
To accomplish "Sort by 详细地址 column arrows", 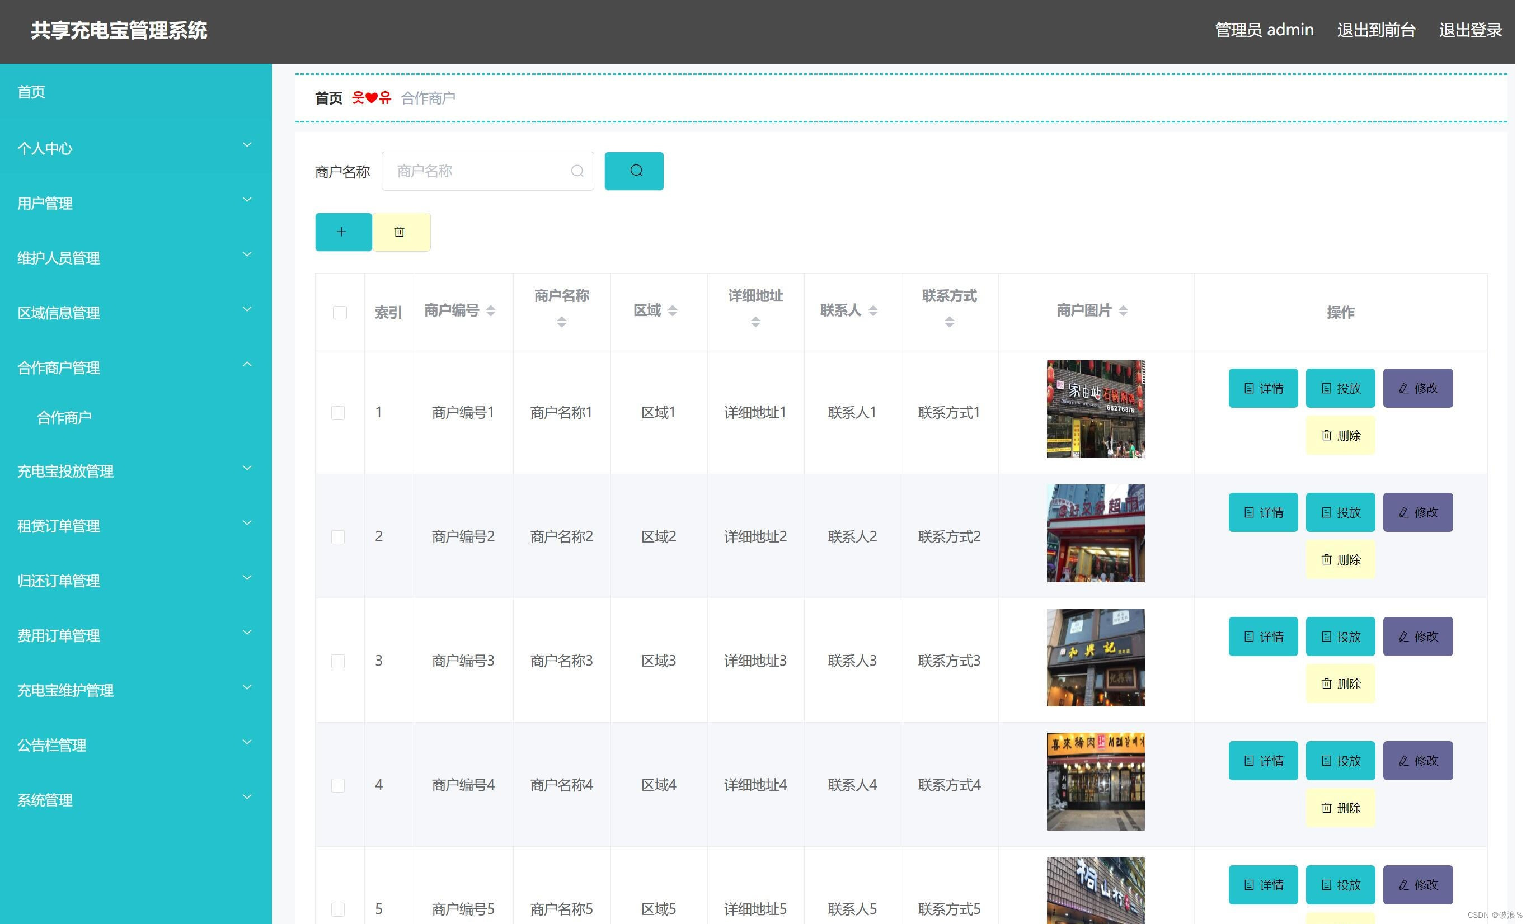I will click(755, 322).
